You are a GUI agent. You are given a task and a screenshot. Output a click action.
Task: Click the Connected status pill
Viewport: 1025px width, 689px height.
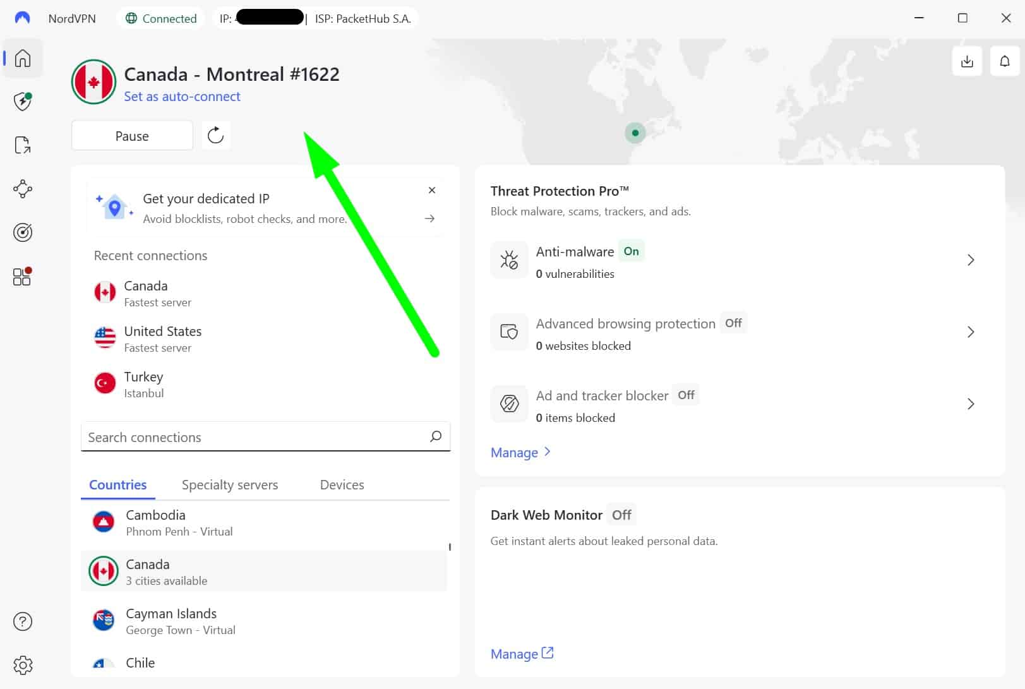161,18
